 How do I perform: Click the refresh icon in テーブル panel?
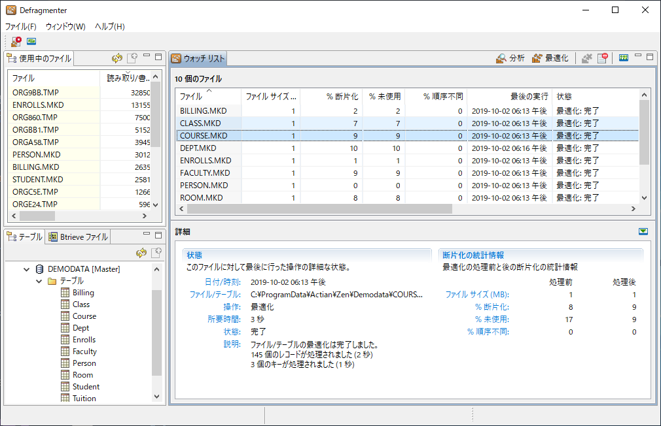141,253
